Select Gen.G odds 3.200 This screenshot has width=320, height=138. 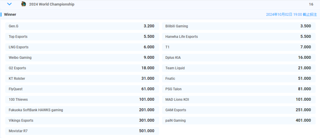coord(82,26)
